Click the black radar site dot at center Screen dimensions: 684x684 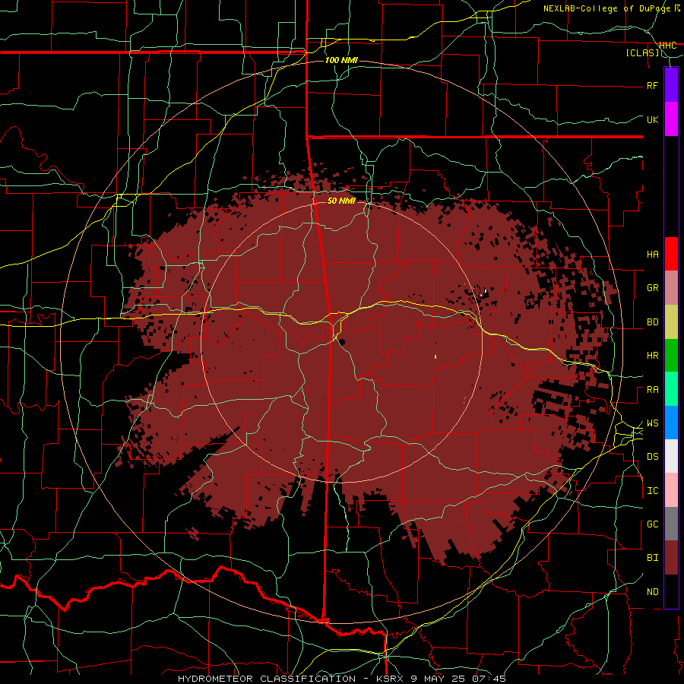(x=341, y=342)
